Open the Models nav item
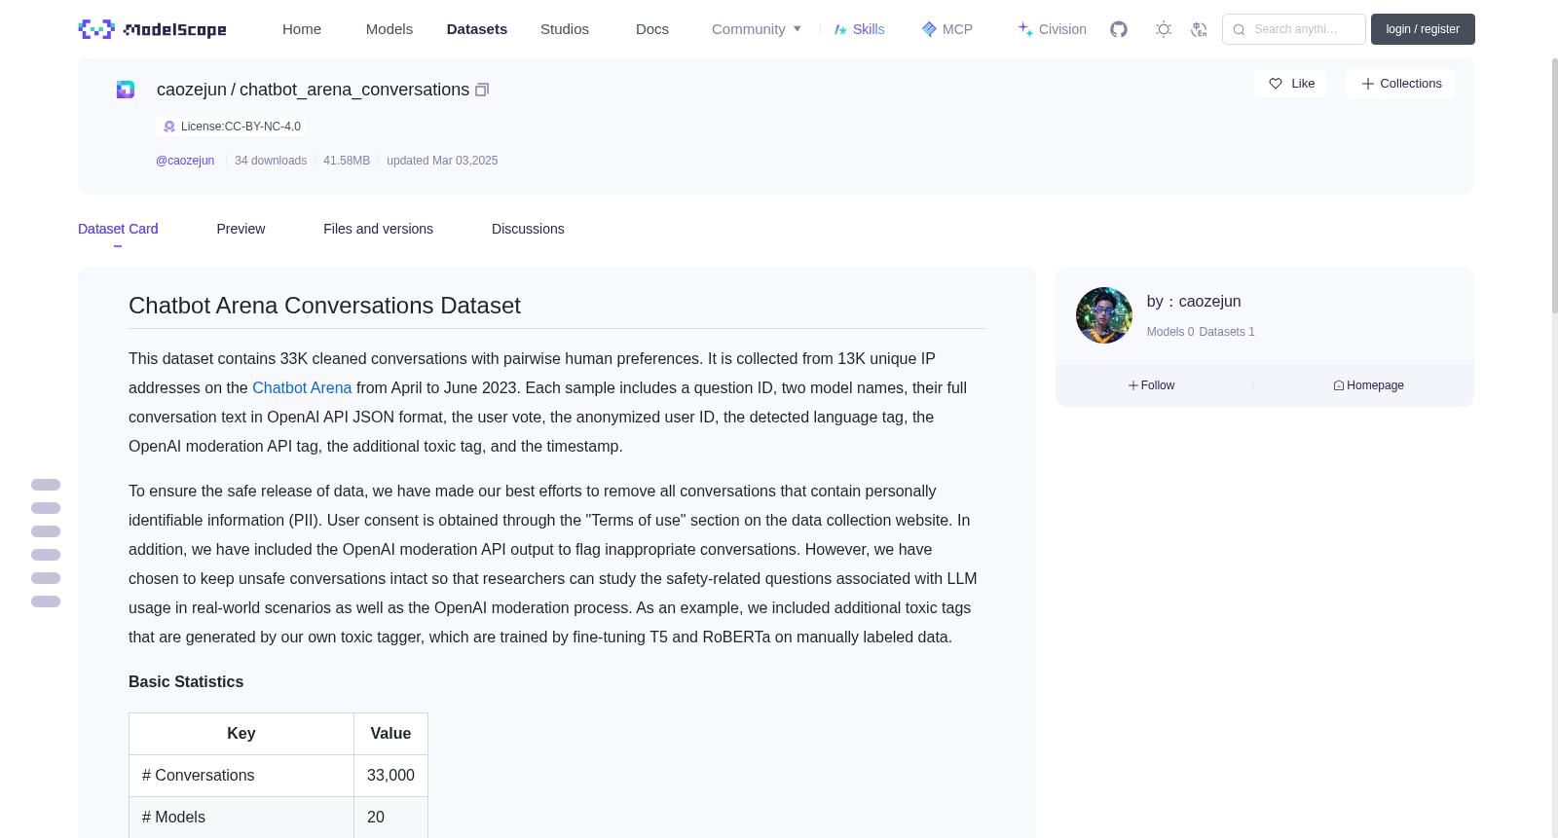Viewport: 1558px width, 838px height. [x=389, y=29]
